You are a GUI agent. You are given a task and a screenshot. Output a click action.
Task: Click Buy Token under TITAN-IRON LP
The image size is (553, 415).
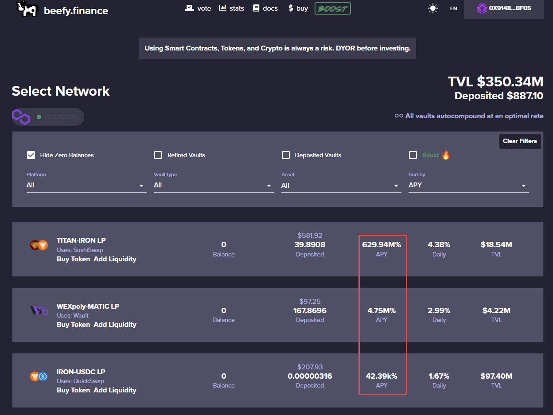[73, 259]
